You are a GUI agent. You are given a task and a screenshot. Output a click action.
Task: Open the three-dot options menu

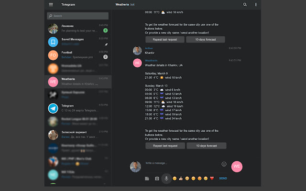(x=256, y=4)
